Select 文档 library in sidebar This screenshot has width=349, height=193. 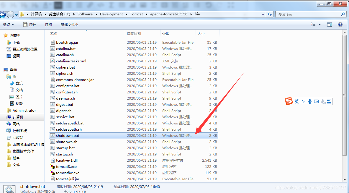[x=19, y=90]
